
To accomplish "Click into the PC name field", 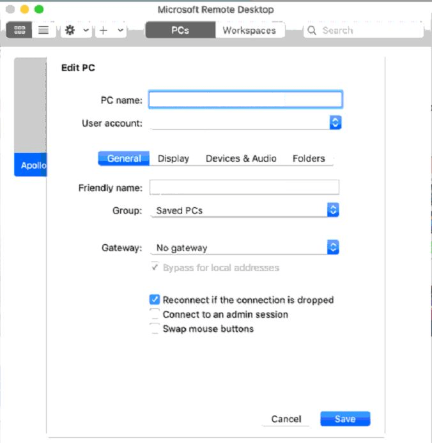I will (245, 100).
